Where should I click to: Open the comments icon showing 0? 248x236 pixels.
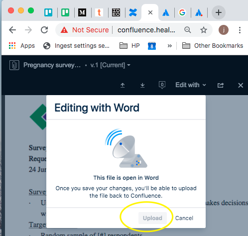pos(162,85)
